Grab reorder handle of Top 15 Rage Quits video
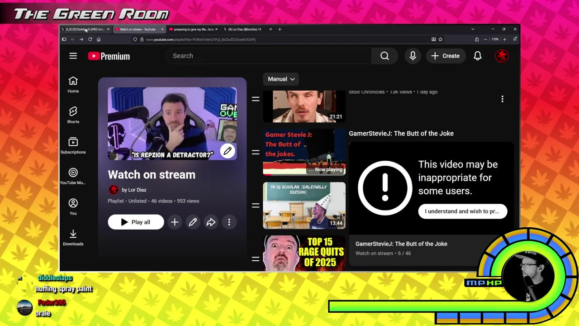This screenshot has width=579, height=326. tap(256, 259)
